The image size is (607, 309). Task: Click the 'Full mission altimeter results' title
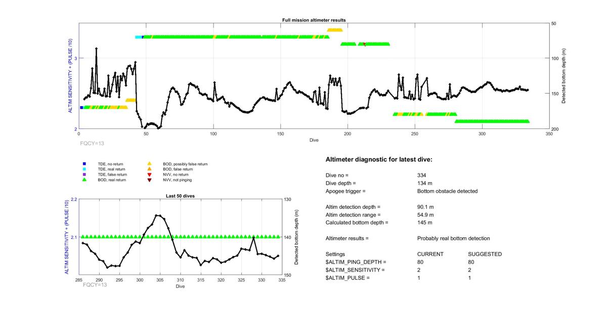(x=314, y=20)
